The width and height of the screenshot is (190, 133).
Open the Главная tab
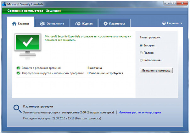pos(20,23)
